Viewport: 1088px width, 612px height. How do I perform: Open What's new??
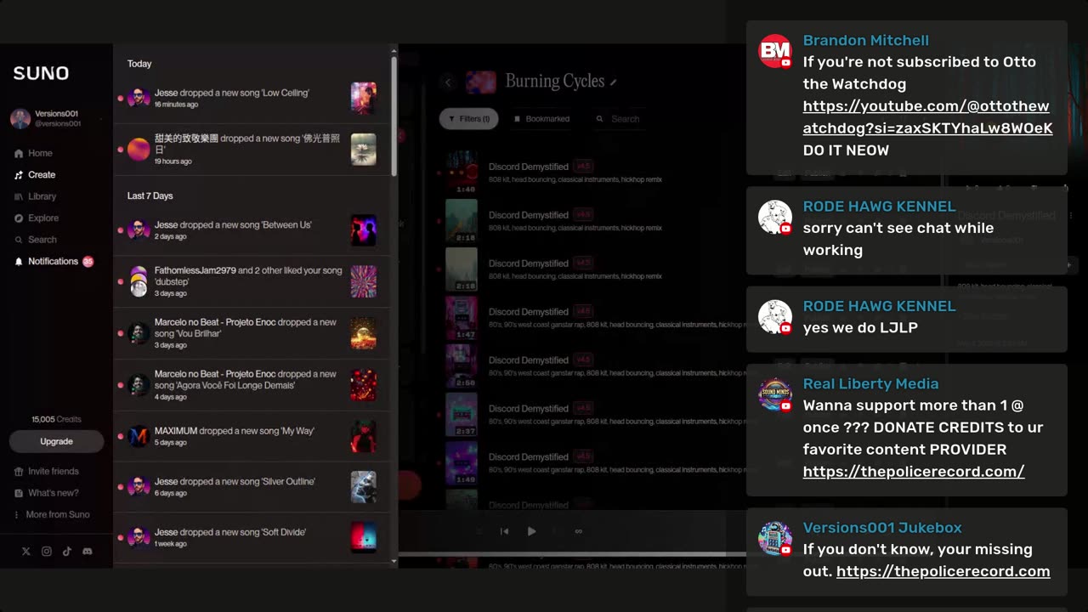coord(46,493)
